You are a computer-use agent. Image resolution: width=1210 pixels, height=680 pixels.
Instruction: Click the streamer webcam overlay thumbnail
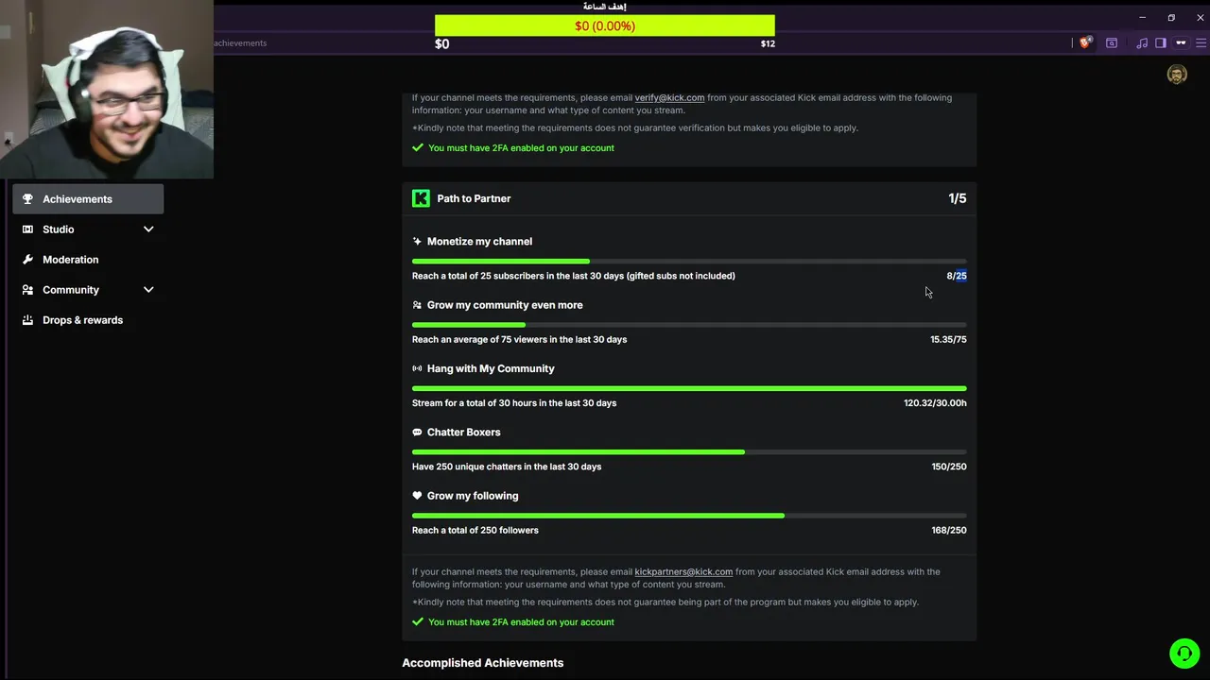[107, 90]
